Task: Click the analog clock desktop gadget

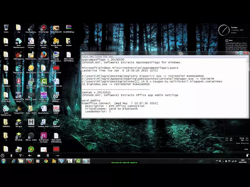Action: click(x=224, y=30)
